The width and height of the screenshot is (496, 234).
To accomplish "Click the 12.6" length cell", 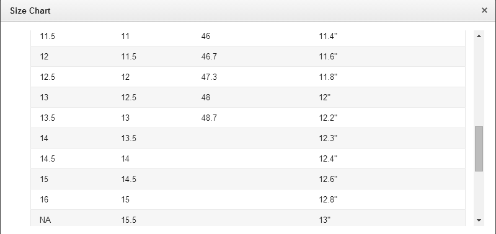I will (328, 179).
